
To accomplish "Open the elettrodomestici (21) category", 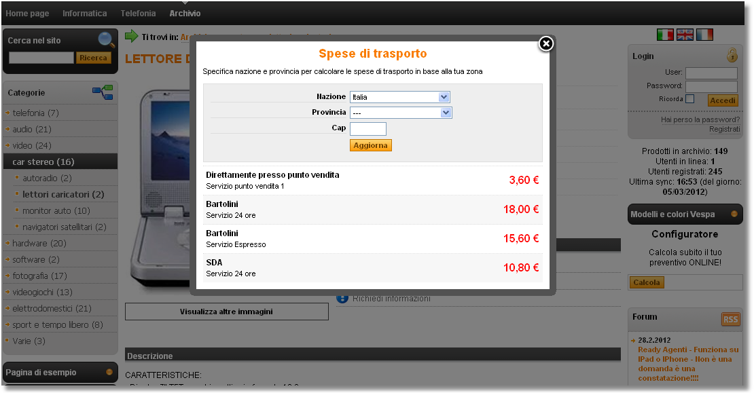I will pyautogui.click(x=52, y=309).
